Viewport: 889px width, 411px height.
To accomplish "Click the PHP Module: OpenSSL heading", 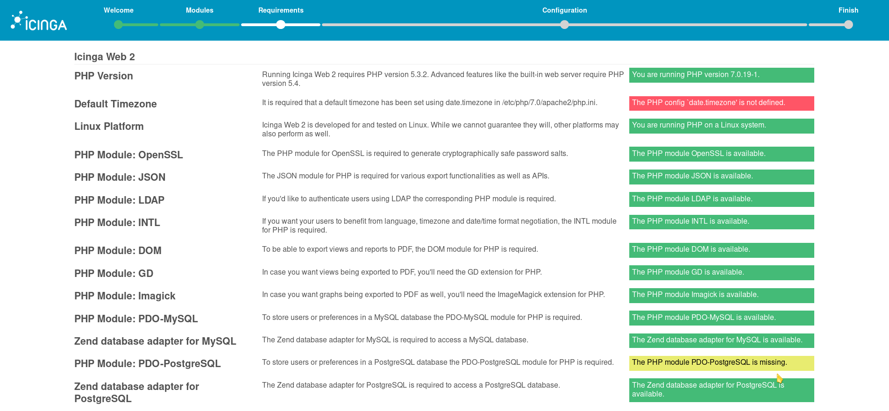I will 128,155.
